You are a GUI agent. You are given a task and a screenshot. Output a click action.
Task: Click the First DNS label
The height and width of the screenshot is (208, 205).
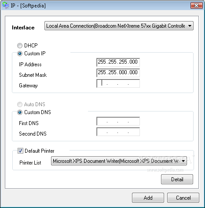[x=29, y=123]
